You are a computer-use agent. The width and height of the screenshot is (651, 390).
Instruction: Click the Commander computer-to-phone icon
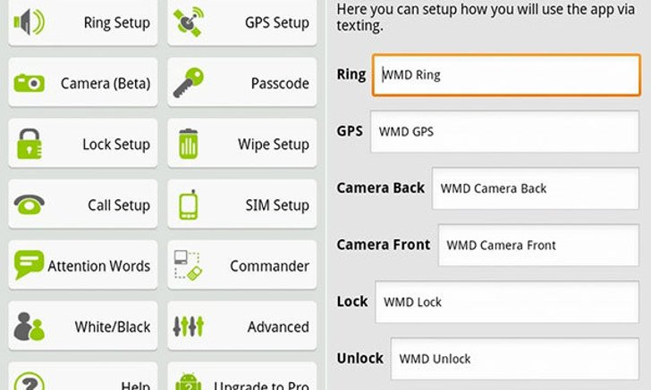(188, 266)
